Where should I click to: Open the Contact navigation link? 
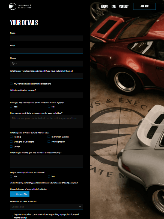(124, 6)
